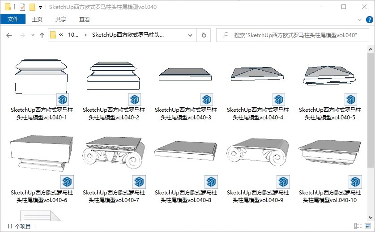The image size is (375, 232).
Task: Click SketchUp badge icon on vol.040-5
Action: [x=351, y=99]
